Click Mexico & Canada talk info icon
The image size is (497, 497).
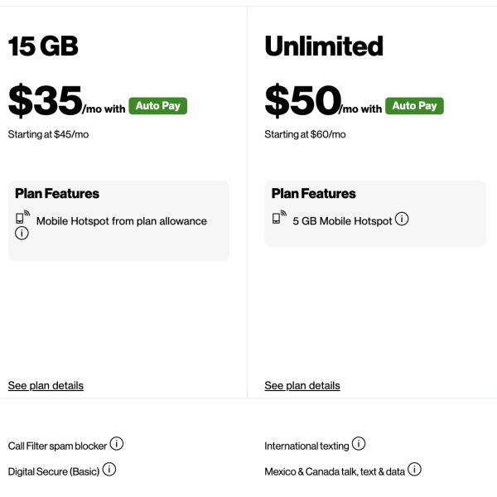pos(415,470)
